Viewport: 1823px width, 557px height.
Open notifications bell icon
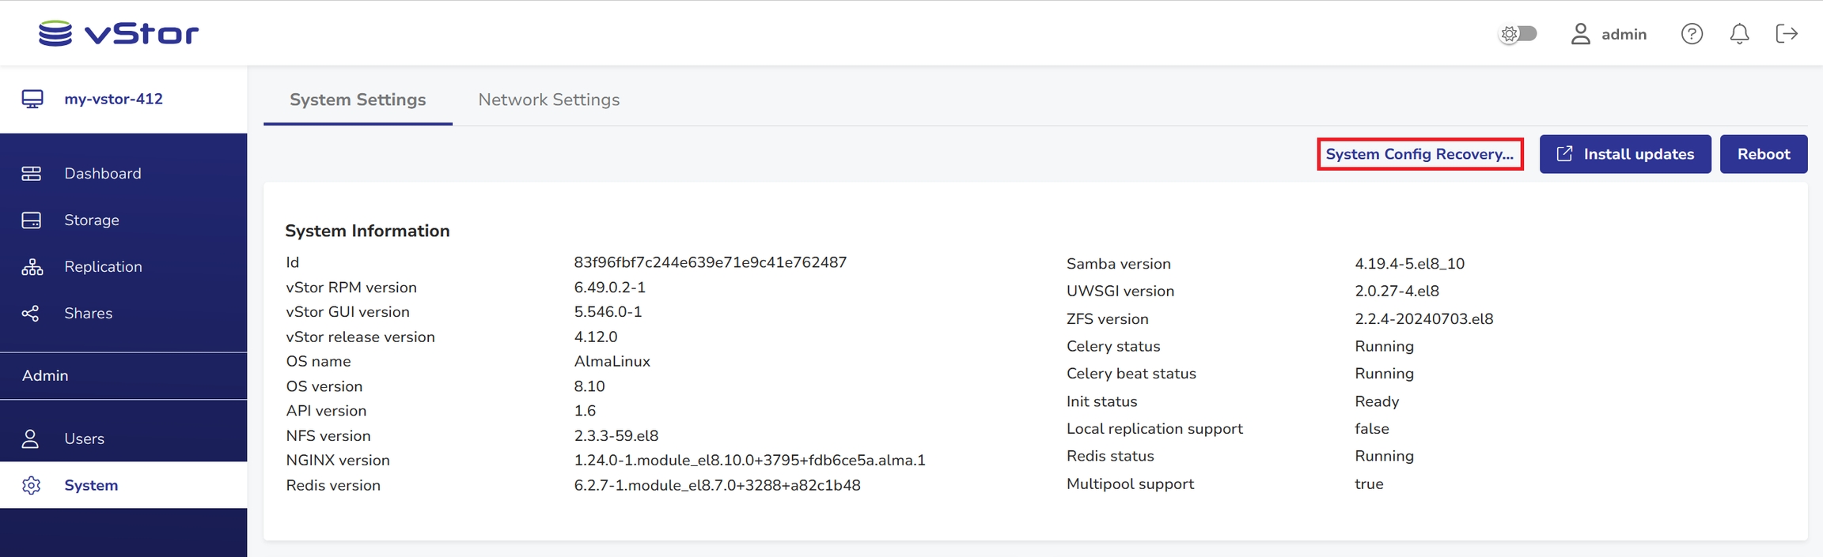pos(1739,34)
